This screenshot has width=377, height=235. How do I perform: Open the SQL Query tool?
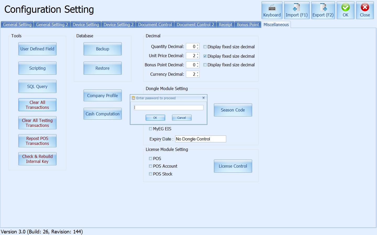37,86
